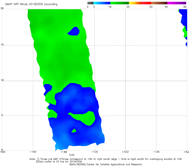This screenshot has height=166, width=189.
Task: Select the red segment of the color bar
Action: point(147,3)
